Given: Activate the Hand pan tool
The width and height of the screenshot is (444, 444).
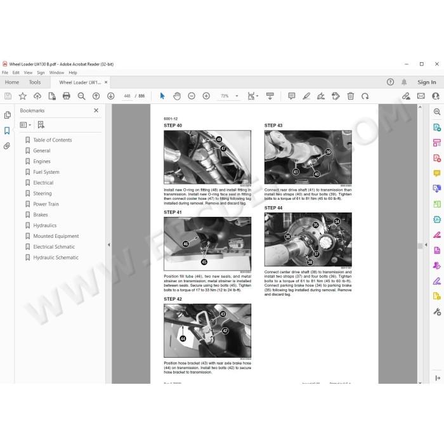Looking at the screenshot, I should (x=177, y=96).
